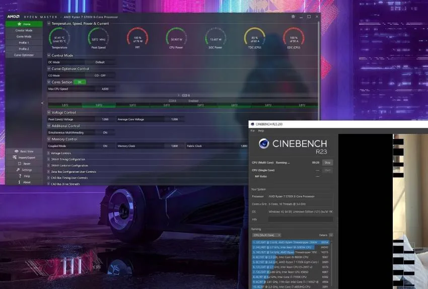Select the Core i7-7700K ranking row
The width and height of the screenshot is (428, 289).
(291, 277)
